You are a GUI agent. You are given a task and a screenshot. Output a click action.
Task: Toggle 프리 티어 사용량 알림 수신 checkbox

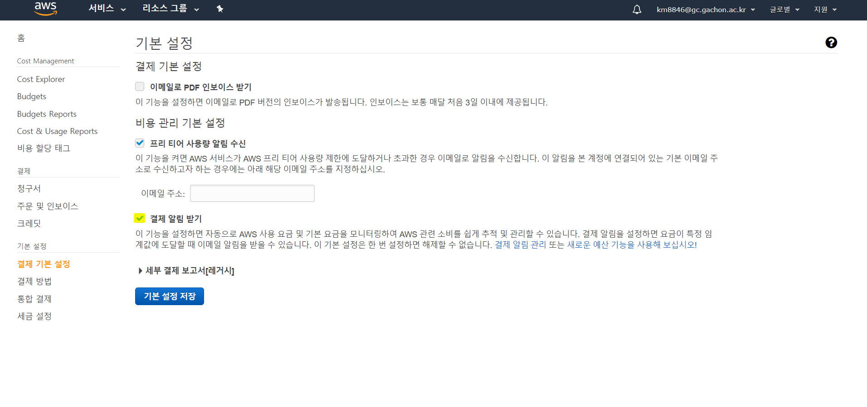(140, 143)
